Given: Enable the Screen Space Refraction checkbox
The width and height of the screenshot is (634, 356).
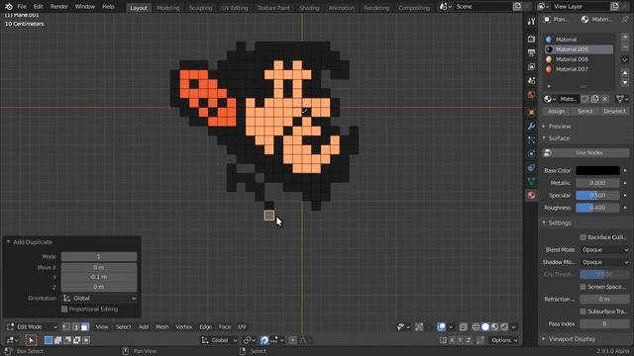Looking at the screenshot, I should pos(583,287).
